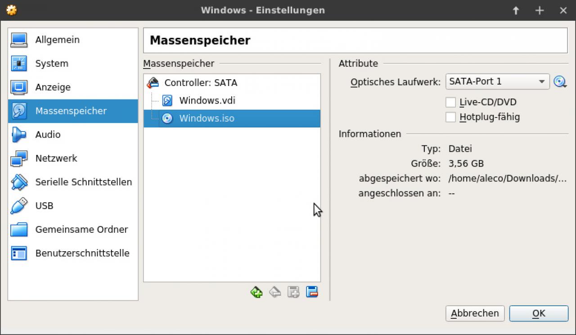Remove the selected attachment
Image resolution: width=576 pixels, height=335 pixels.
312,292
